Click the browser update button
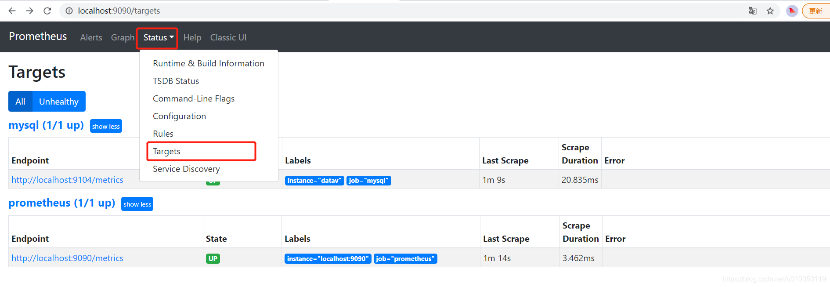 (816, 11)
